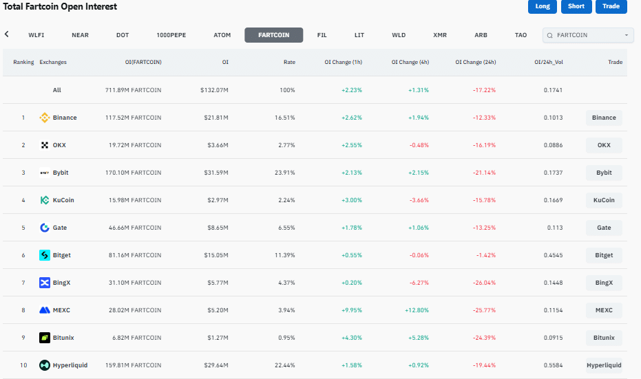Image resolution: width=641 pixels, height=379 pixels.
Task: Open the FARTCOIN coin selector dropdown arrow
Action: (627, 35)
